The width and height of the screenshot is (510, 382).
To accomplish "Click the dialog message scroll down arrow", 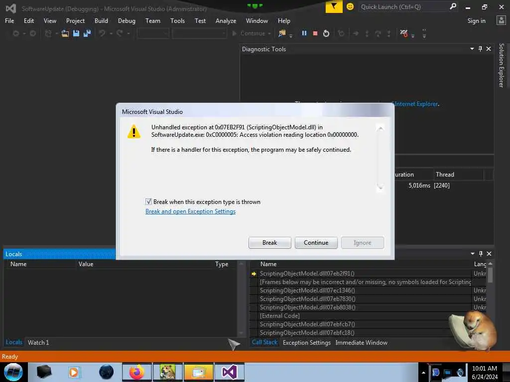I will point(380,188).
